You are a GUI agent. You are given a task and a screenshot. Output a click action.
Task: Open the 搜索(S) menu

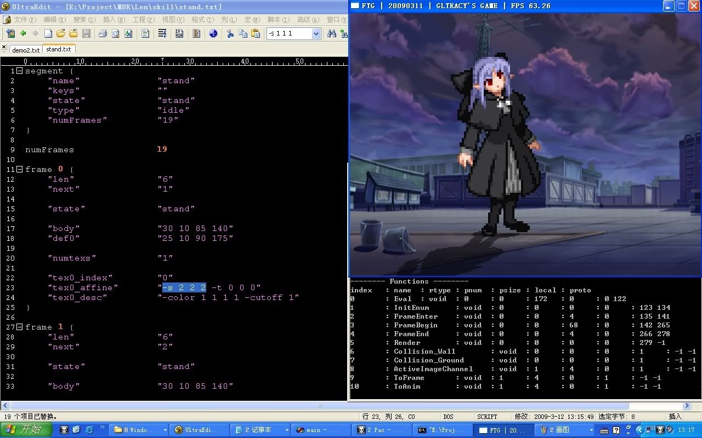point(84,19)
